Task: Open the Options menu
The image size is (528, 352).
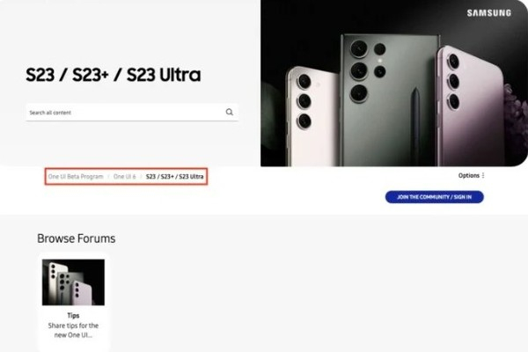Action: coord(471,175)
